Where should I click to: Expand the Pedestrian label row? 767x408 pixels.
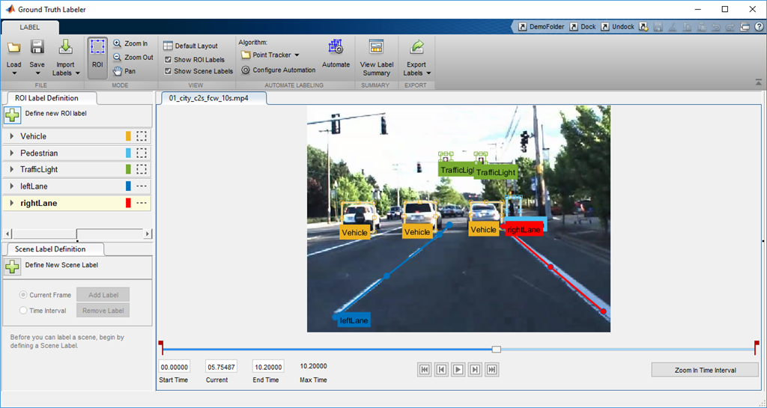pyautogui.click(x=12, y=153)
